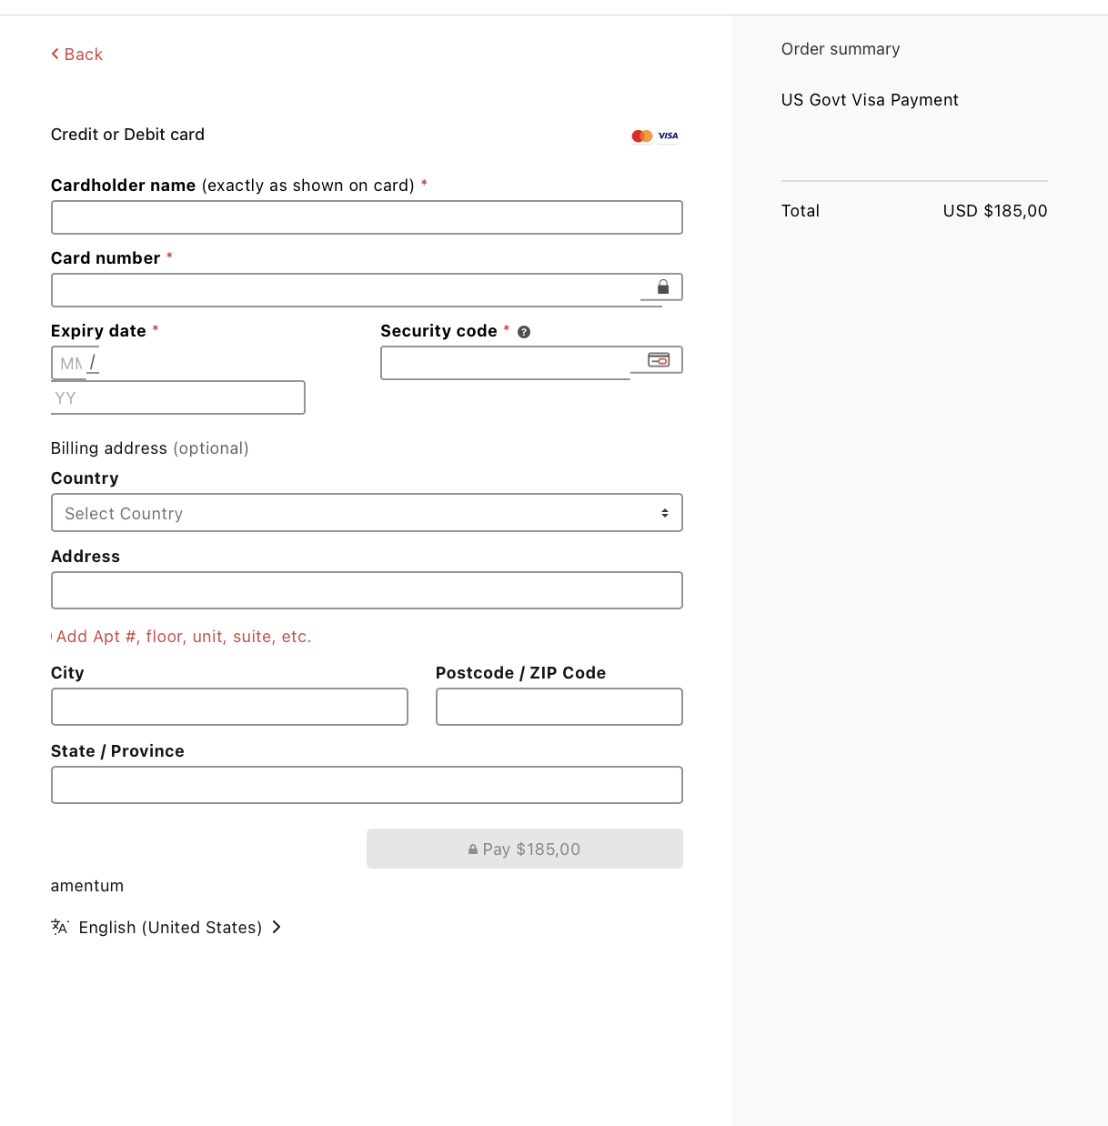This screenshot has height=1126, width=1108.
Task: Expand the English (United States) language selector
Action: coord(170,928)
